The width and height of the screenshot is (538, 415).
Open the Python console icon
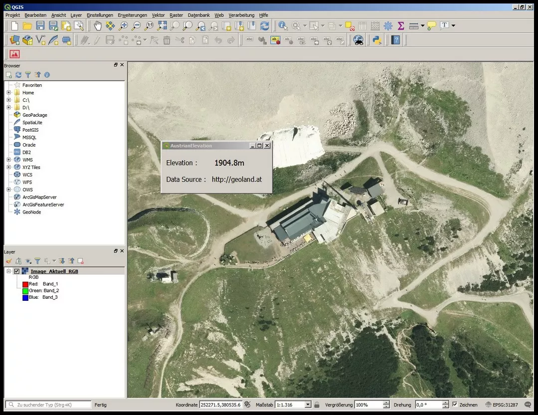click(377, 40)
